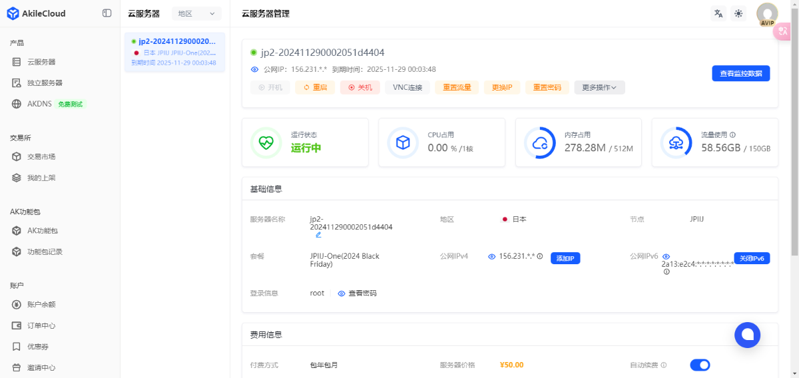Click the AVIP user avatar
The width and height of the screenshot is (799, 378).
pyautogui.click(x=767, y=14)
